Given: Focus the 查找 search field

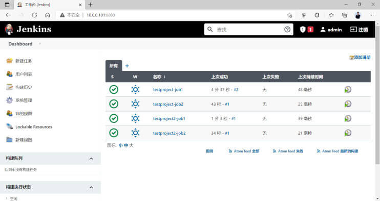Looking at the screenshot, I should (248, 30).
